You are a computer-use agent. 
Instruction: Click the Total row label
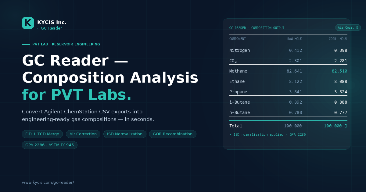point(236,126)
